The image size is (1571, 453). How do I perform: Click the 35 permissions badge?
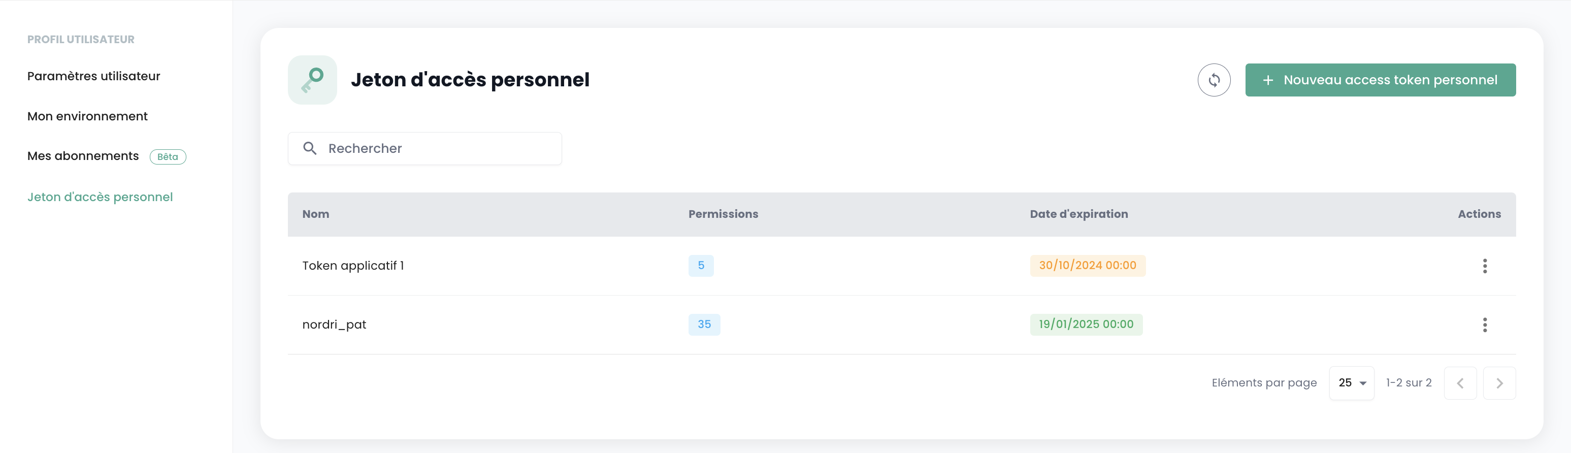point(704,325)
